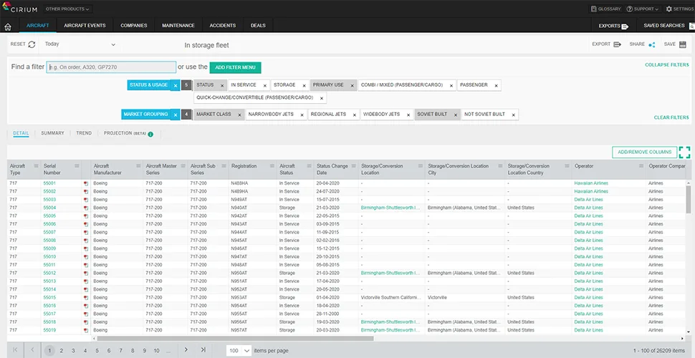This screenshot has height=358, width=695.
Task: Remove the Narrowbody Jets filter chip
Action: [302, 115]
